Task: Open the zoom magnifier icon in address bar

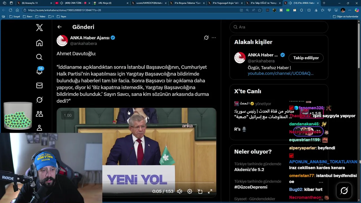Action: (x=247, y=10)
